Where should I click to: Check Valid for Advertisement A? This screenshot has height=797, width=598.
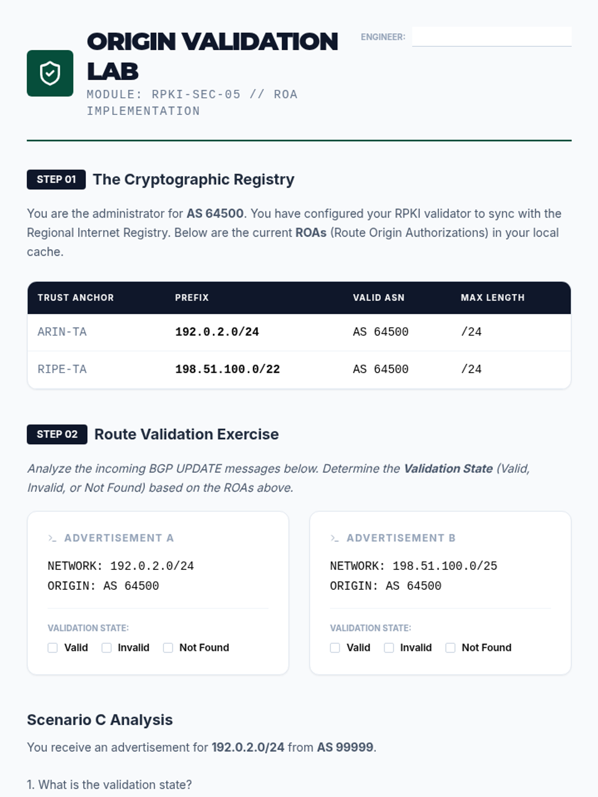pos(53,648)
